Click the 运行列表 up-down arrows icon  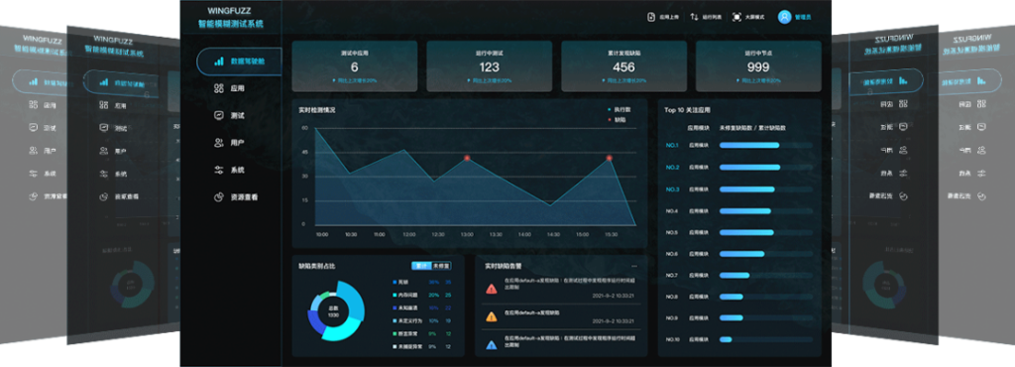click(x=694, y=18)
